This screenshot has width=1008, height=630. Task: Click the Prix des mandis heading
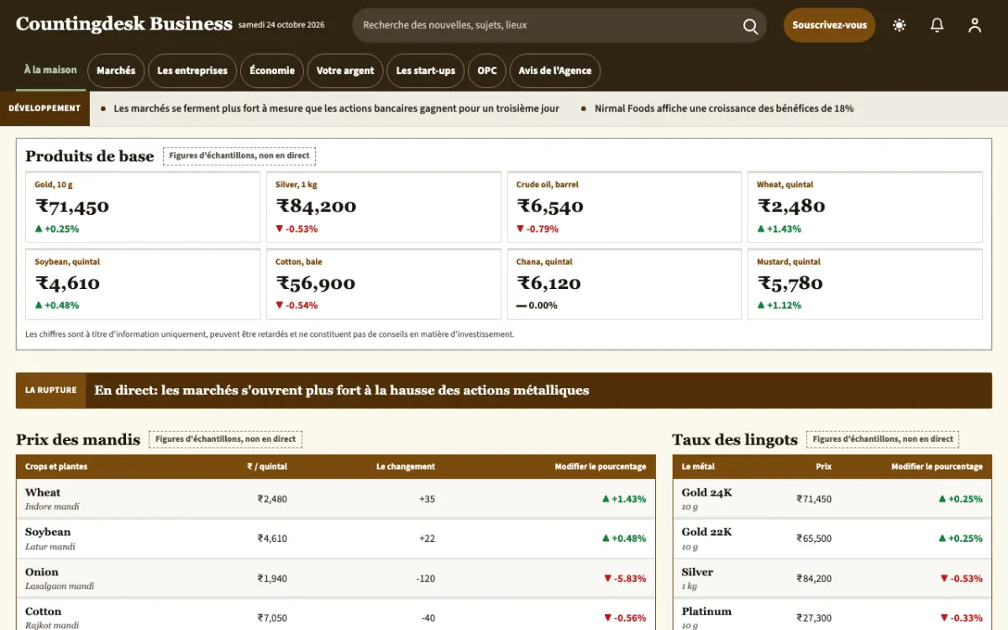pyautogui.click(x=78, y=439)
